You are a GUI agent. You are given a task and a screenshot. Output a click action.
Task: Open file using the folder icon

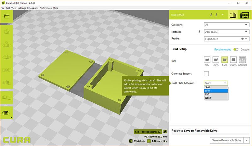click(7, 16)
